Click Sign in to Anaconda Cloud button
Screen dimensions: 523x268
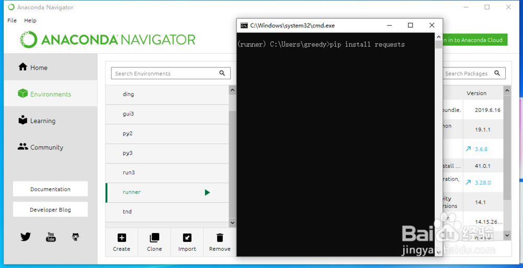tap(475, 40)
